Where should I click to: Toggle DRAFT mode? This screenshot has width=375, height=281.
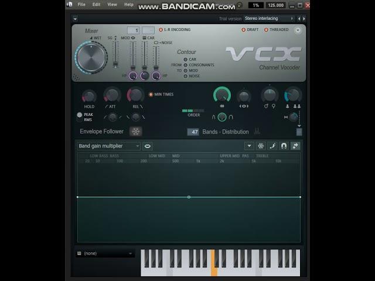[x=250, y=30]
